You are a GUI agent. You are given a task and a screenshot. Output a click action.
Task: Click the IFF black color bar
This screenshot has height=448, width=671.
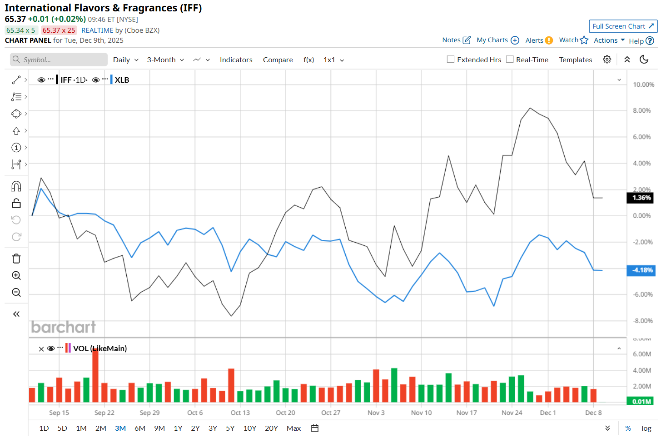pos(57,80)
